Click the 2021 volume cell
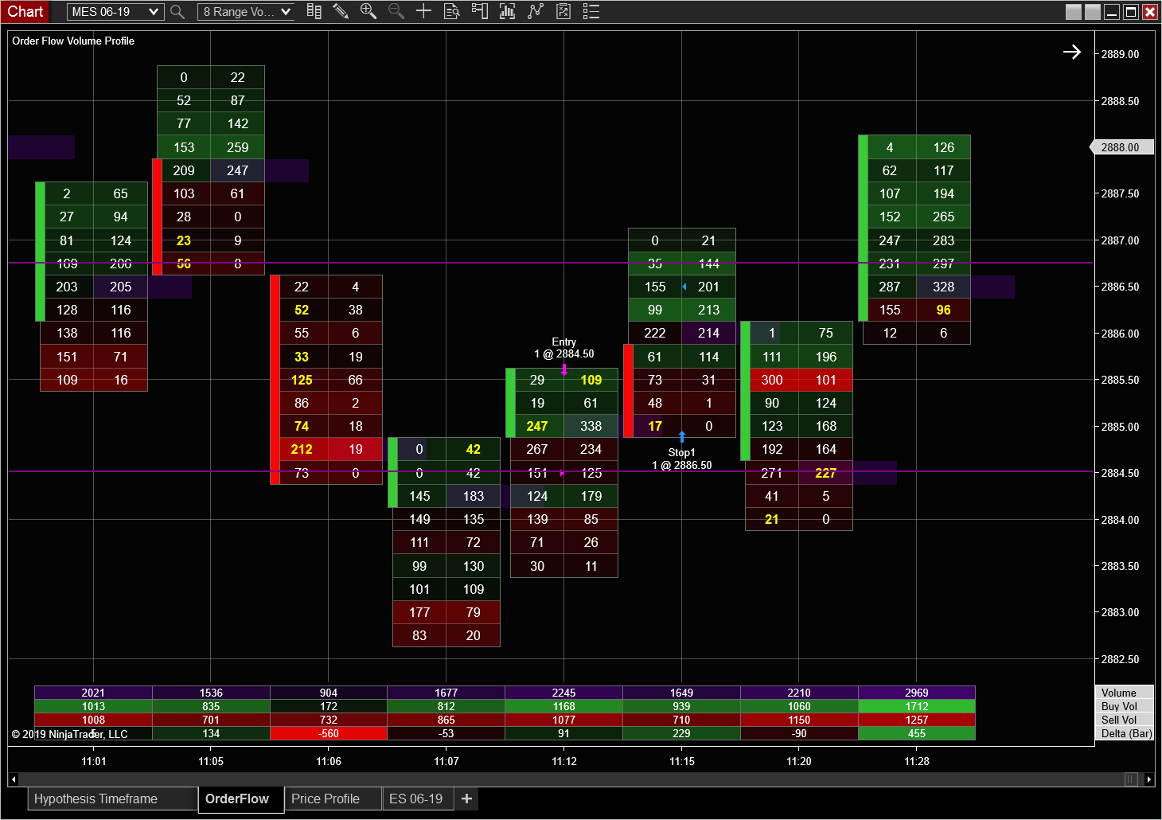Screen dimensions: 1162x820 pos(93,693)
